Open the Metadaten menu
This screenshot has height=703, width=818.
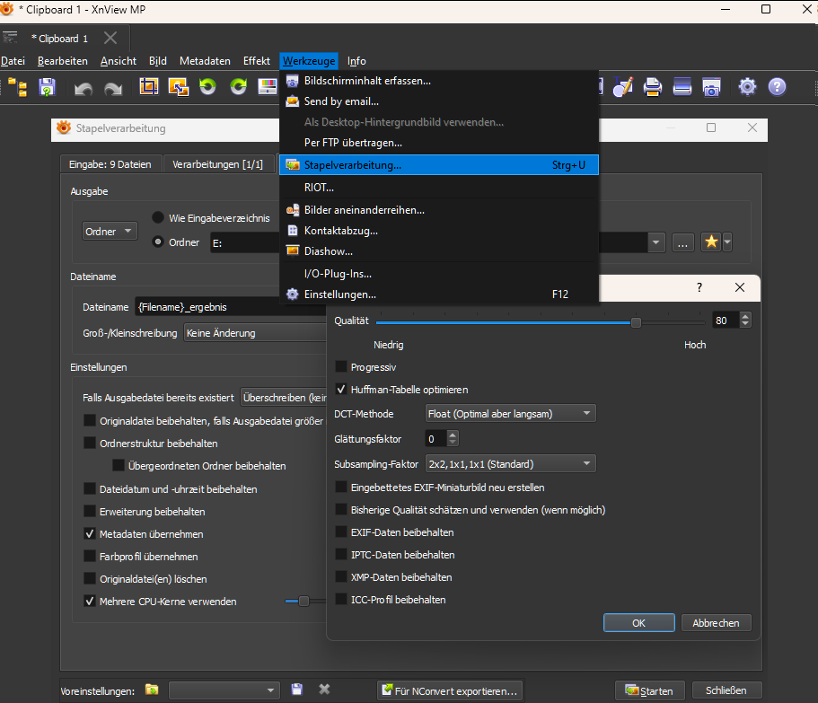(205, 61)
